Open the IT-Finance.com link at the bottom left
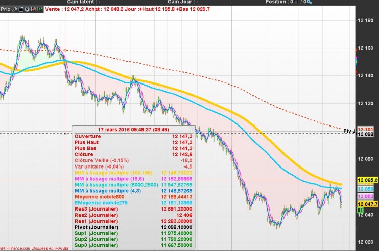379x251 pixels. click(x=15, y=248)
